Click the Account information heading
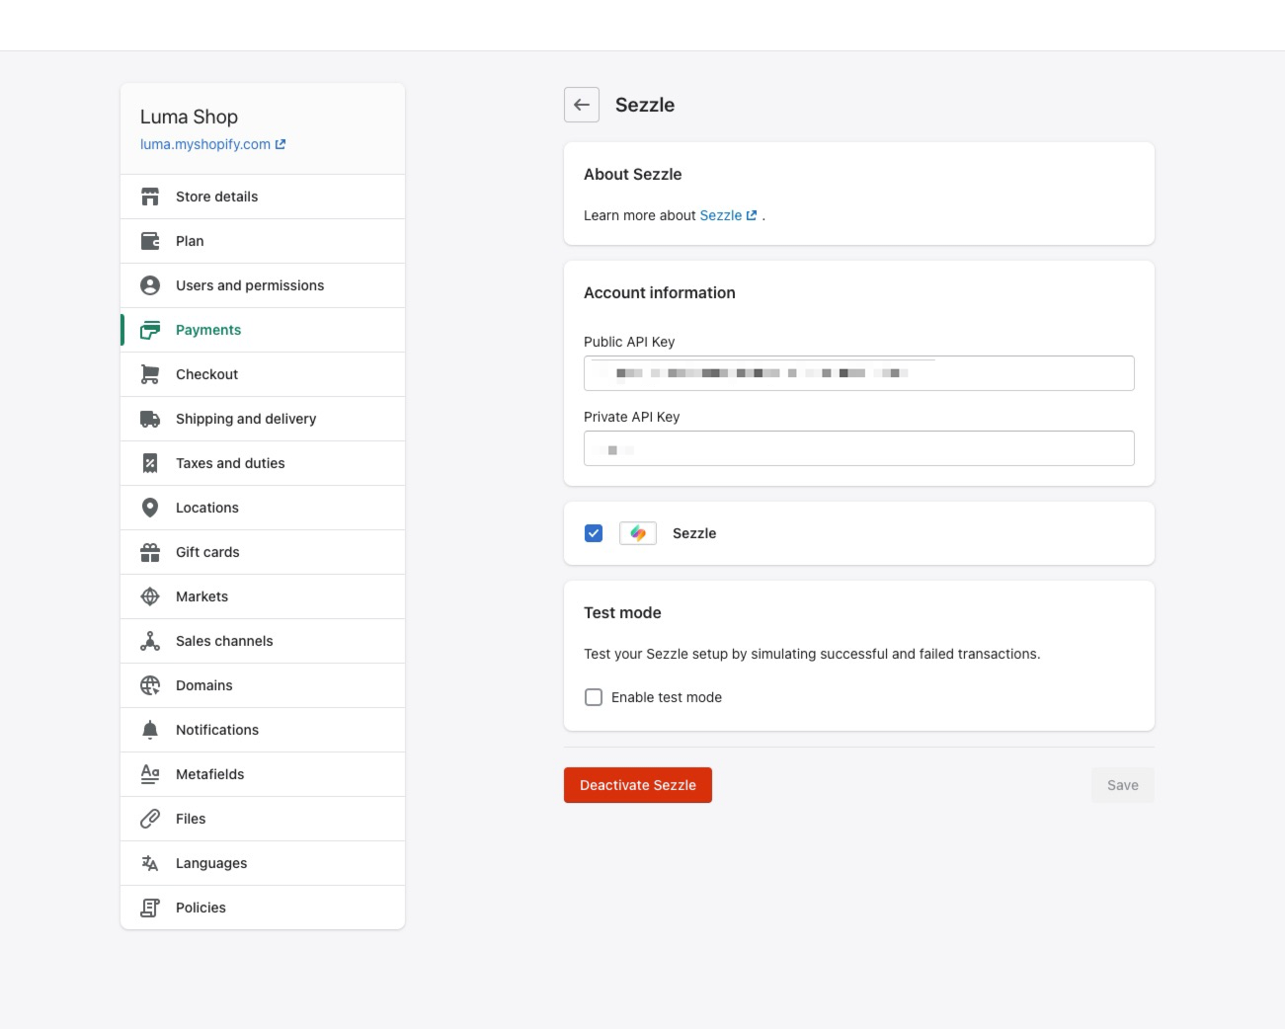Image resolution: width=1285 pixels, height=1029 pixels. [660, 292]
